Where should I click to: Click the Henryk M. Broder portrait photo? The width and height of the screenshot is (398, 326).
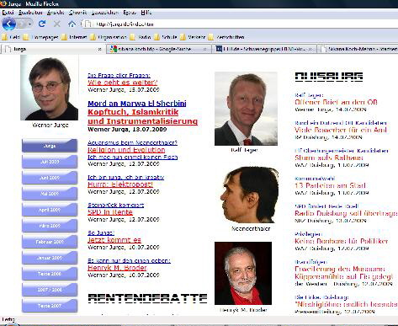coord(243,273)
